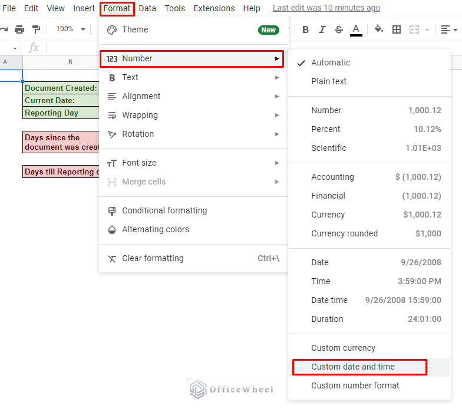Image resolution: width=462 pixels, height=412 pixels.
Task: Select the checked Automatic format option
Action: [330, 62]
